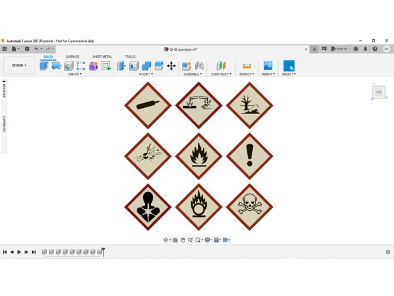The height and width of the screenshot is (296, 394).
Task: Switch to the SHEET METAL tab
Action: tap(102, 57)
